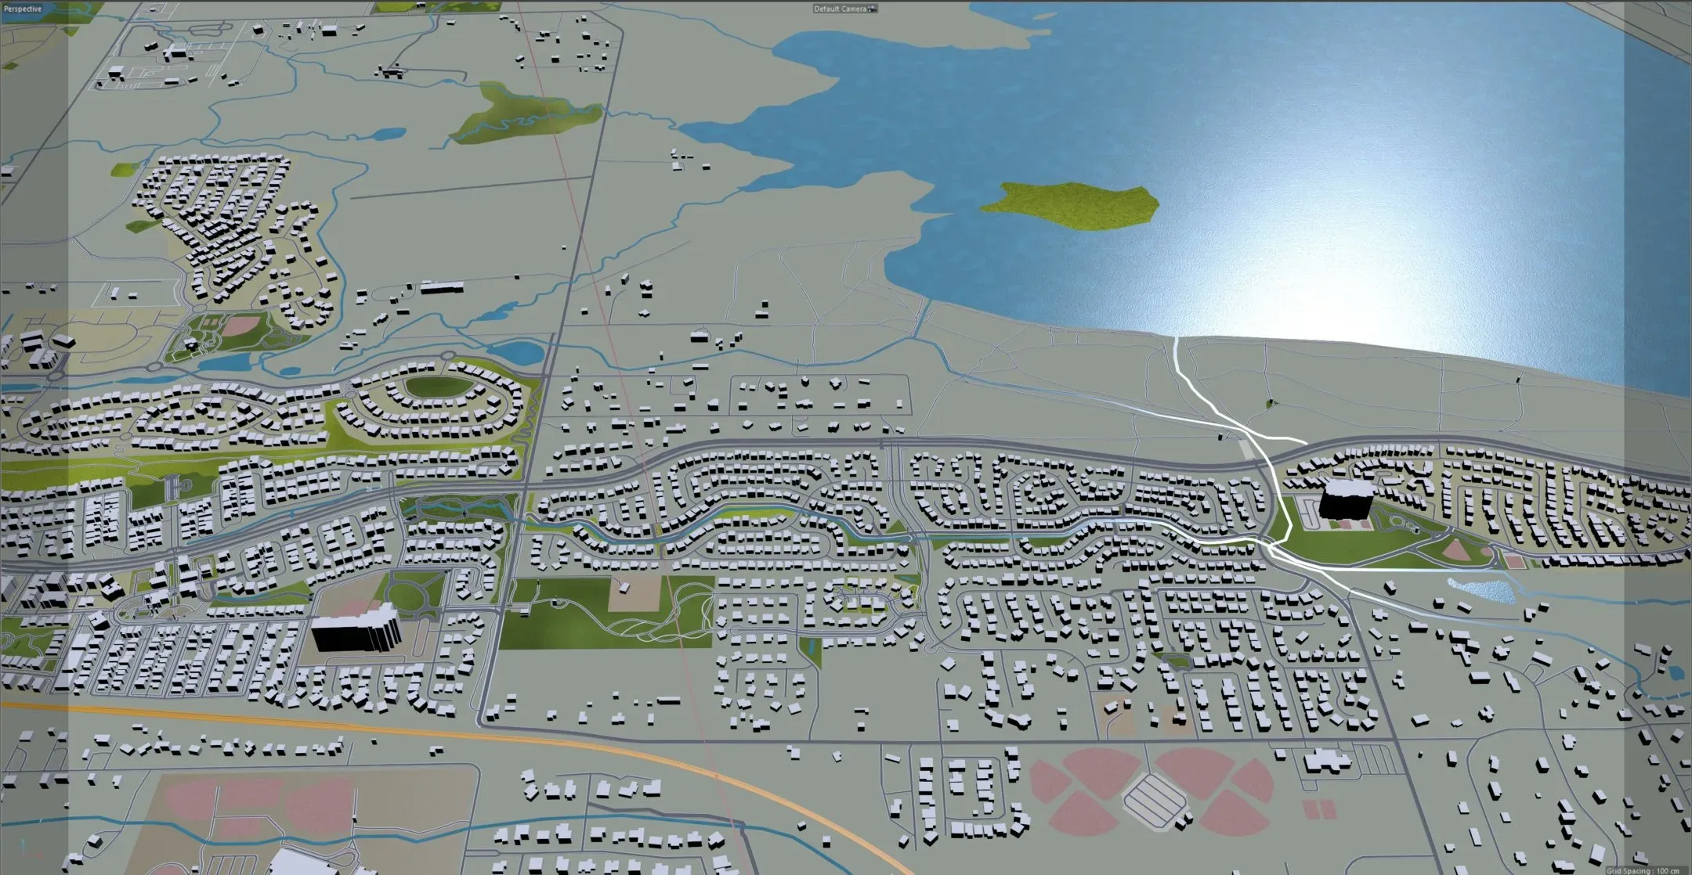Click the Perspective viewport label

tap(22, 9)
